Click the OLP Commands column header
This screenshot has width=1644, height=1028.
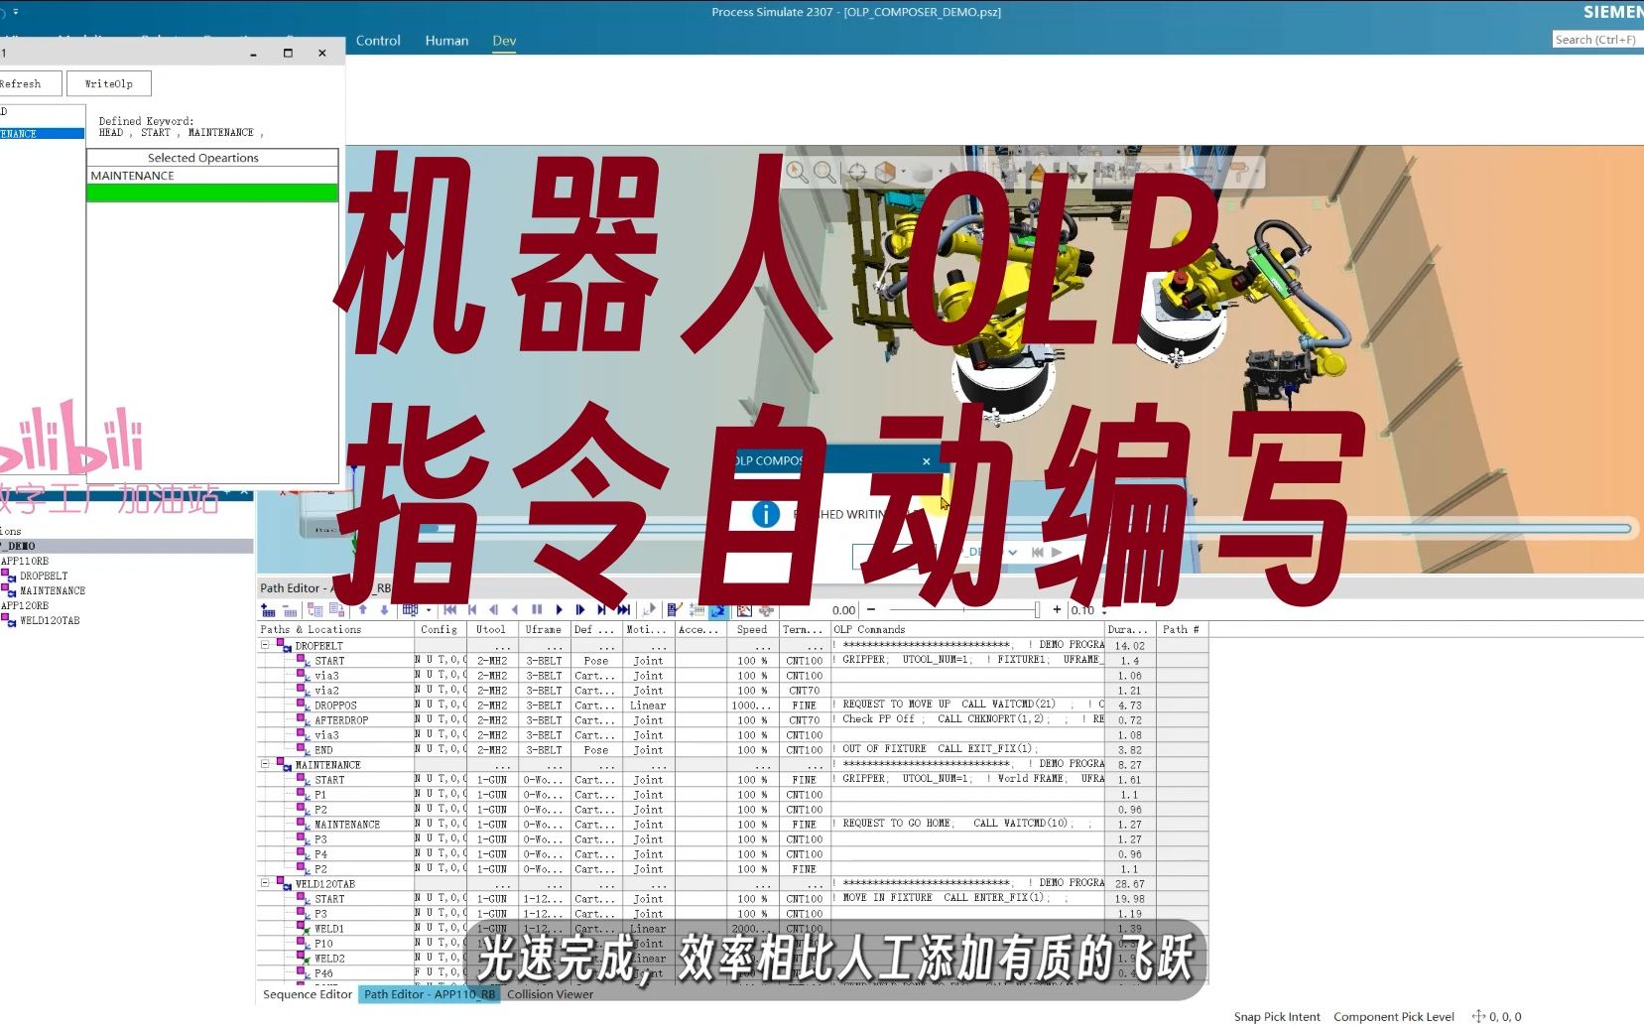point(967,629)
